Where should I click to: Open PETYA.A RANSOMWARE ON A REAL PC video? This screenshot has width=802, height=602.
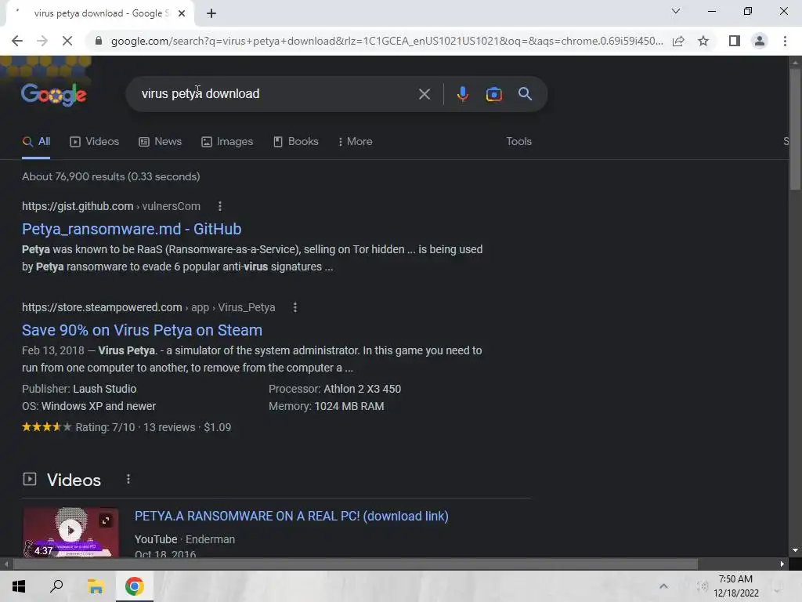tap(291, 516)
